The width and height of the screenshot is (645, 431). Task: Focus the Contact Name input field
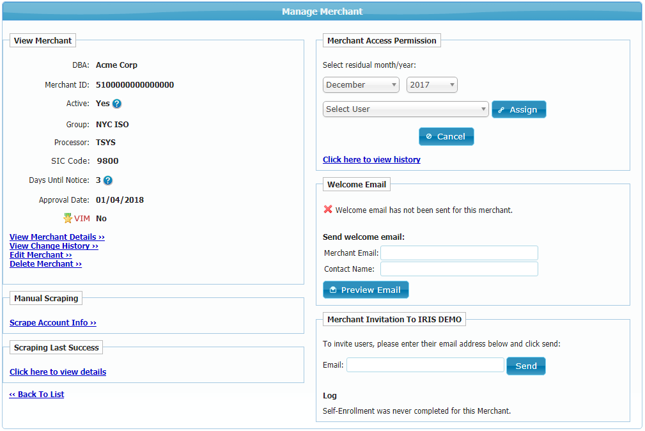click(x=459, y=269)
